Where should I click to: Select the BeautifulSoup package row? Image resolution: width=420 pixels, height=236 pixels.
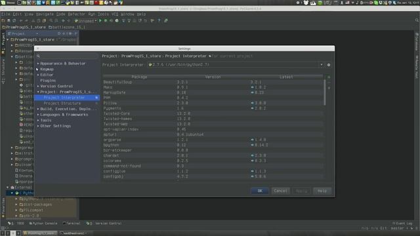click(213, 82)
